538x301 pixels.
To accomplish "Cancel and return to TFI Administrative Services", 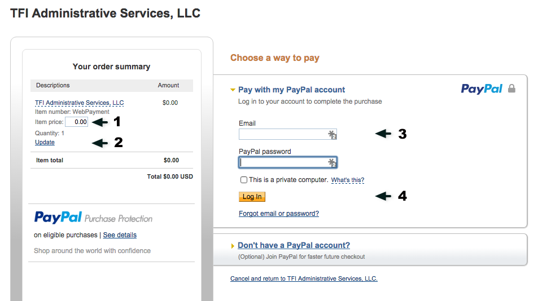I will [304, 279].
